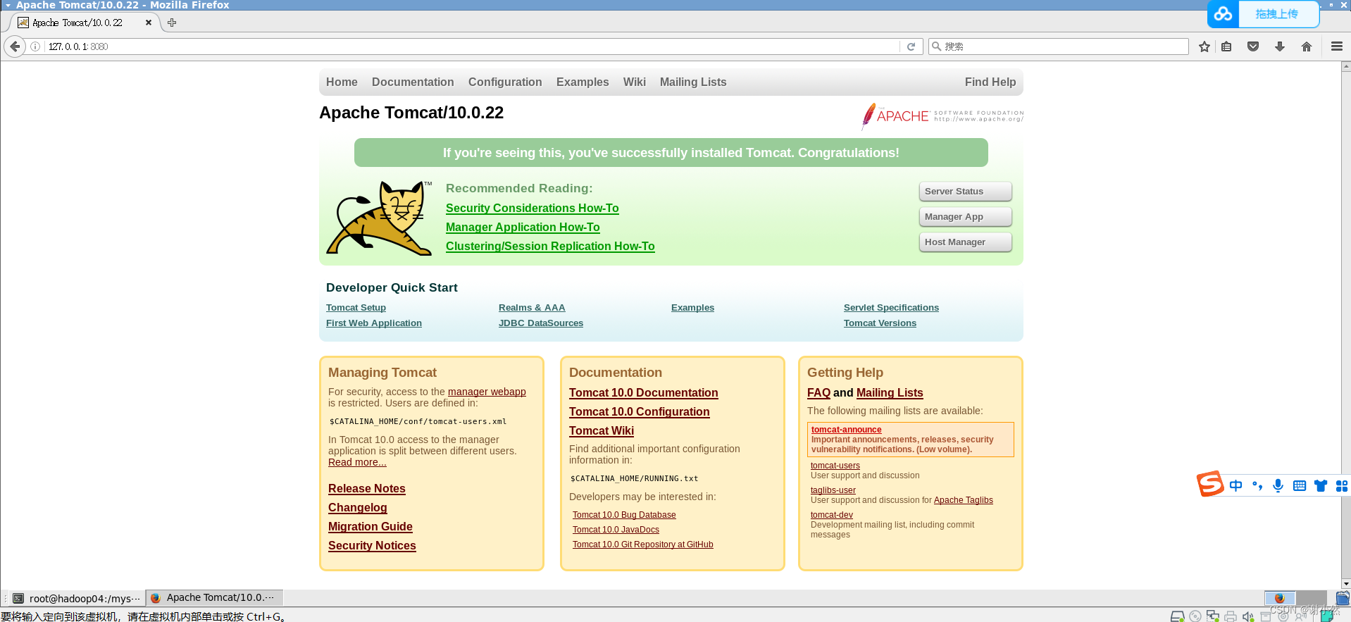Open the Firefox hamburger menu
1351x622 pixels.
[1336, 46]
